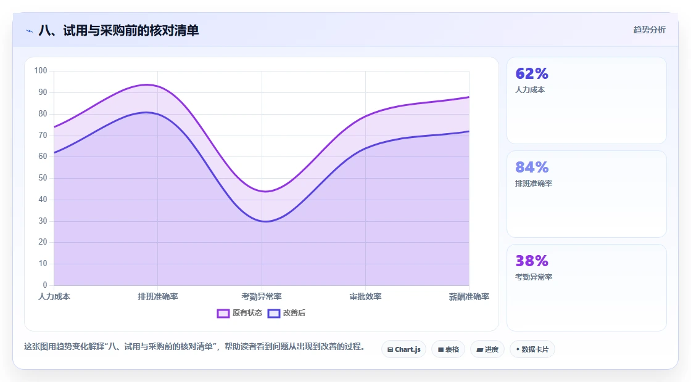Click the 改善后 legend label
691x382 pixels.
(x=294, y=313)
